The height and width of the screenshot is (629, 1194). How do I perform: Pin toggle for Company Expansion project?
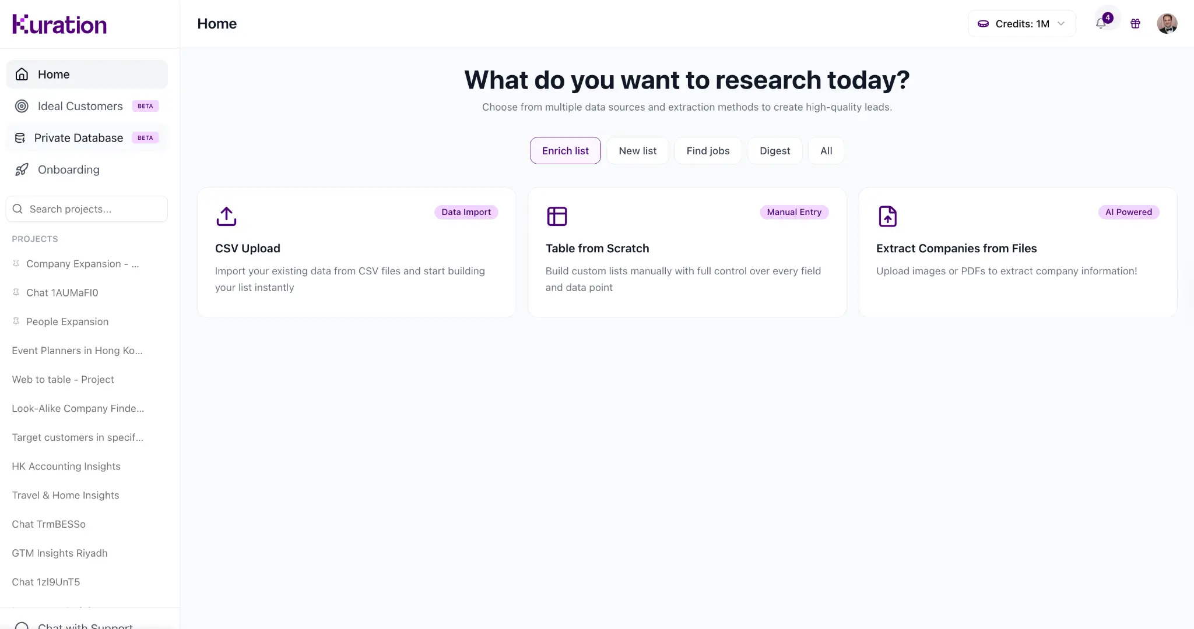[x=16, y=263]
